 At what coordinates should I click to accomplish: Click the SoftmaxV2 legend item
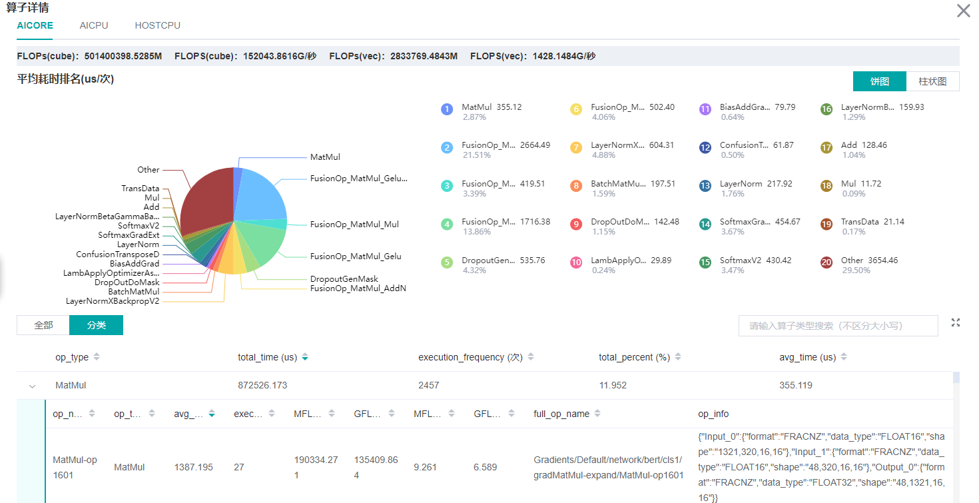click(739, 260)
